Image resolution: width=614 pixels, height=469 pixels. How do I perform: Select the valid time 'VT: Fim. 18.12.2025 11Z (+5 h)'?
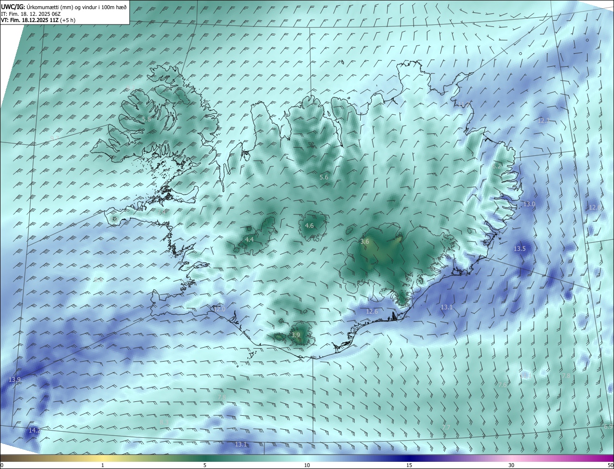(x=37, y=20)
